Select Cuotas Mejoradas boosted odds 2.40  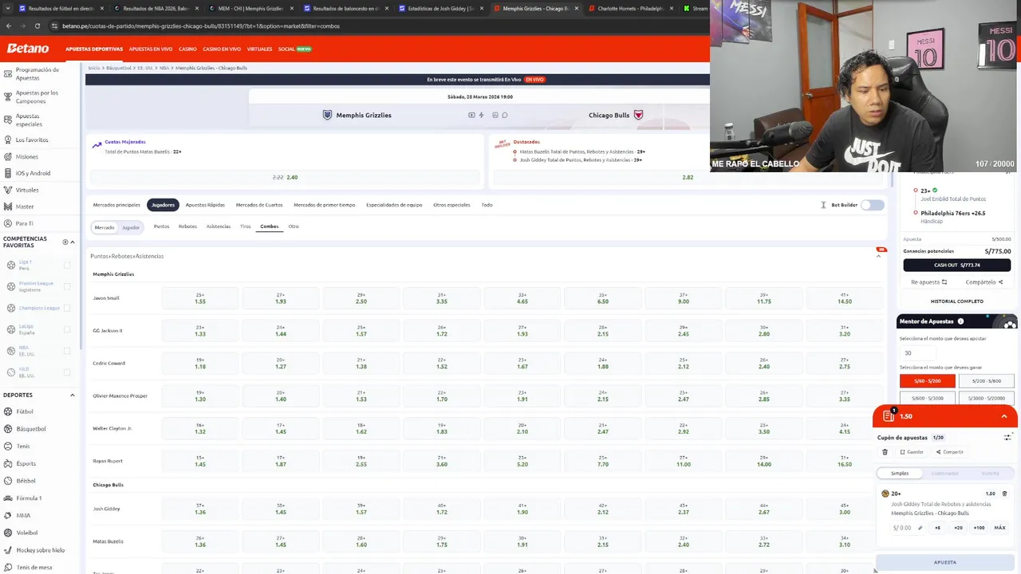[285, 177]
